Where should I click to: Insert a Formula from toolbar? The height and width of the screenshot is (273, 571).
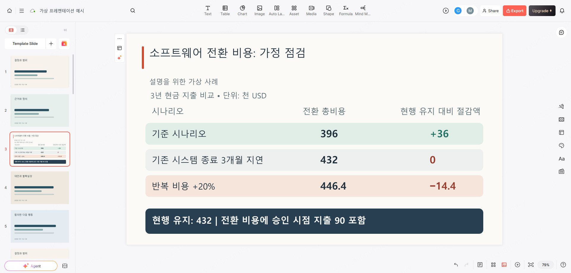[346, 11]
